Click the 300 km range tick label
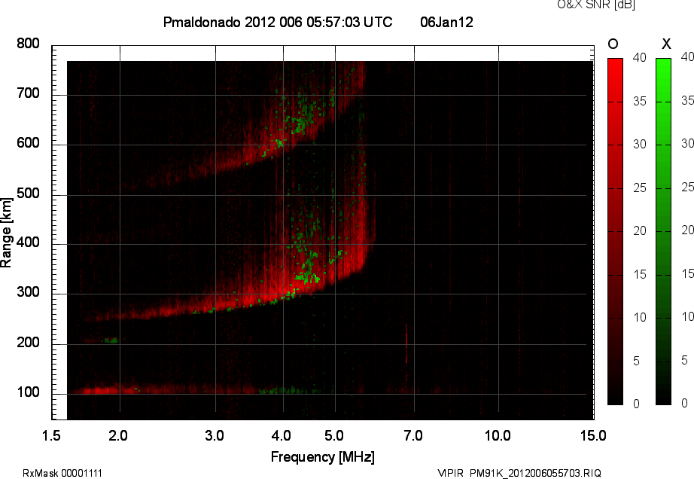Viewport: 694px width, 479px height. click(x=28, y=292)
